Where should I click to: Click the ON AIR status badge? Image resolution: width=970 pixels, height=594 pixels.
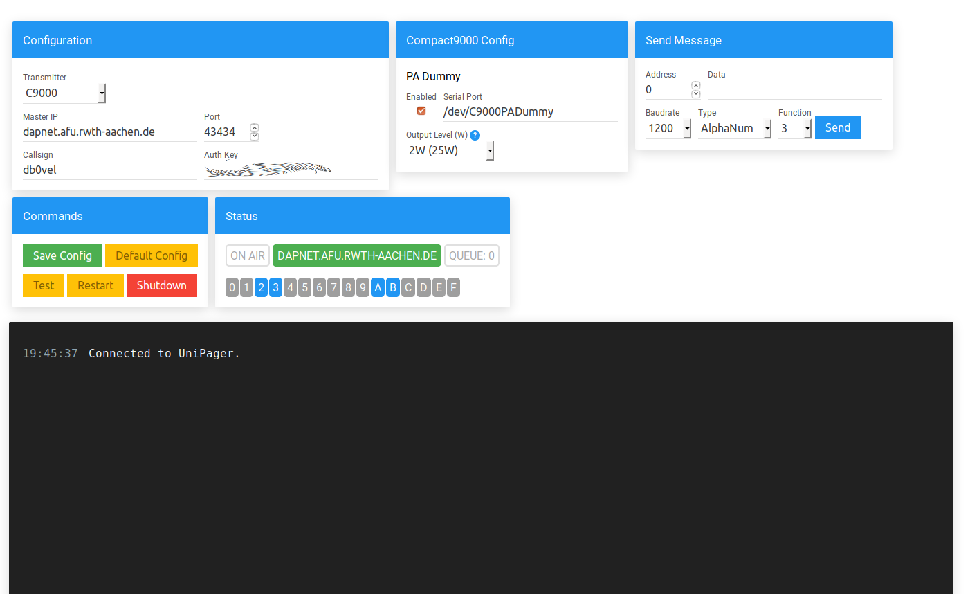[248, 255]
